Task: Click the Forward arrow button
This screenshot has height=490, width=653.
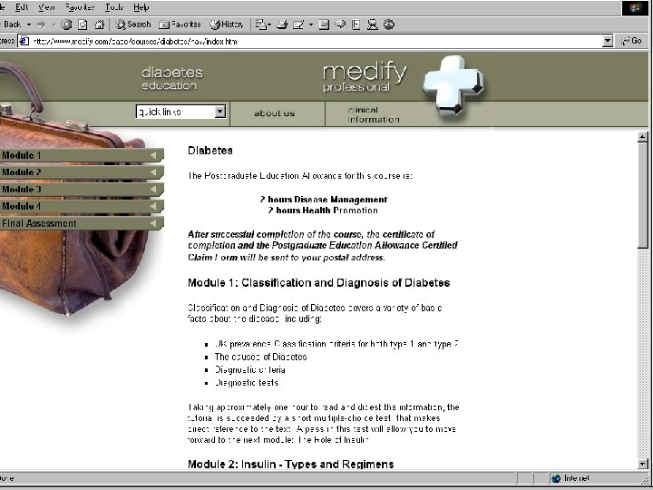Action: [41, 24]
